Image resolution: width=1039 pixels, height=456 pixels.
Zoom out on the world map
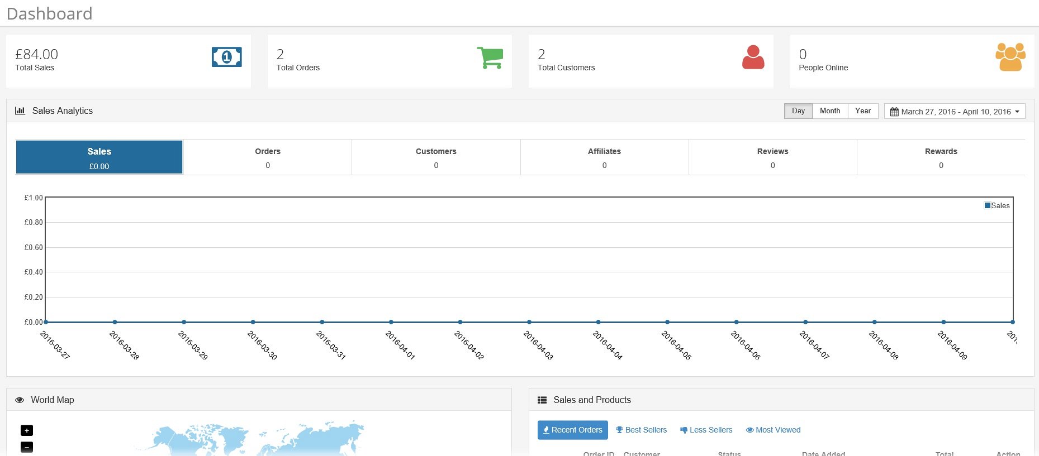click(x=27, y=447)
